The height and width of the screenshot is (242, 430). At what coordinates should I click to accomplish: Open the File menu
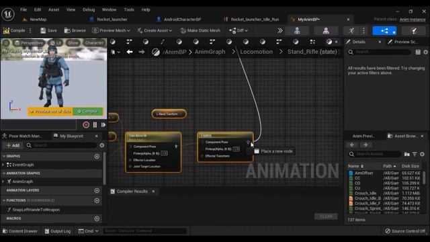(x=24, y=9)
